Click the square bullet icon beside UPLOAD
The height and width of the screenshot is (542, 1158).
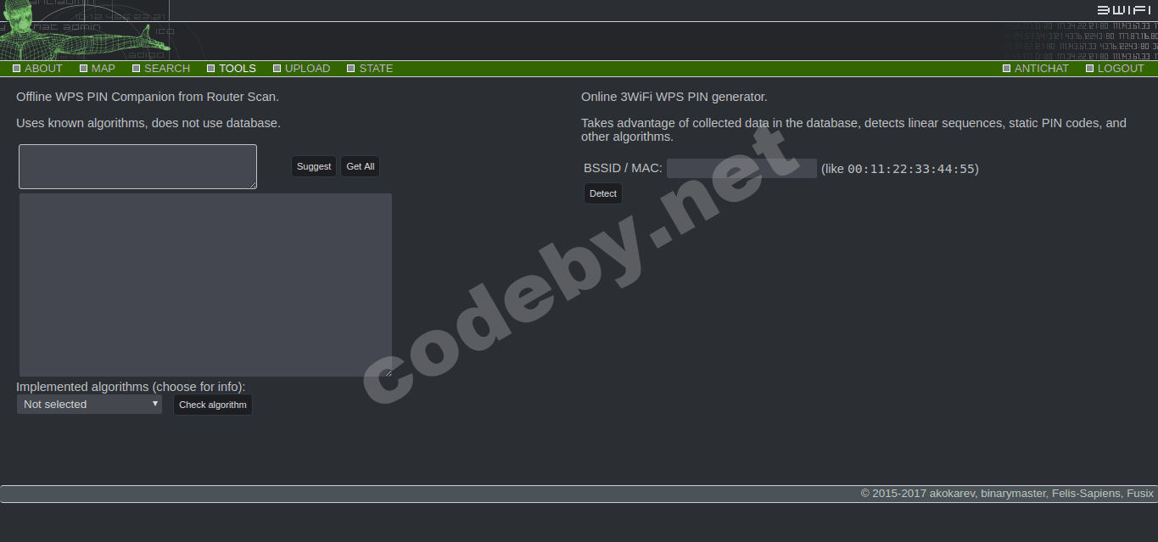point(277,69)
